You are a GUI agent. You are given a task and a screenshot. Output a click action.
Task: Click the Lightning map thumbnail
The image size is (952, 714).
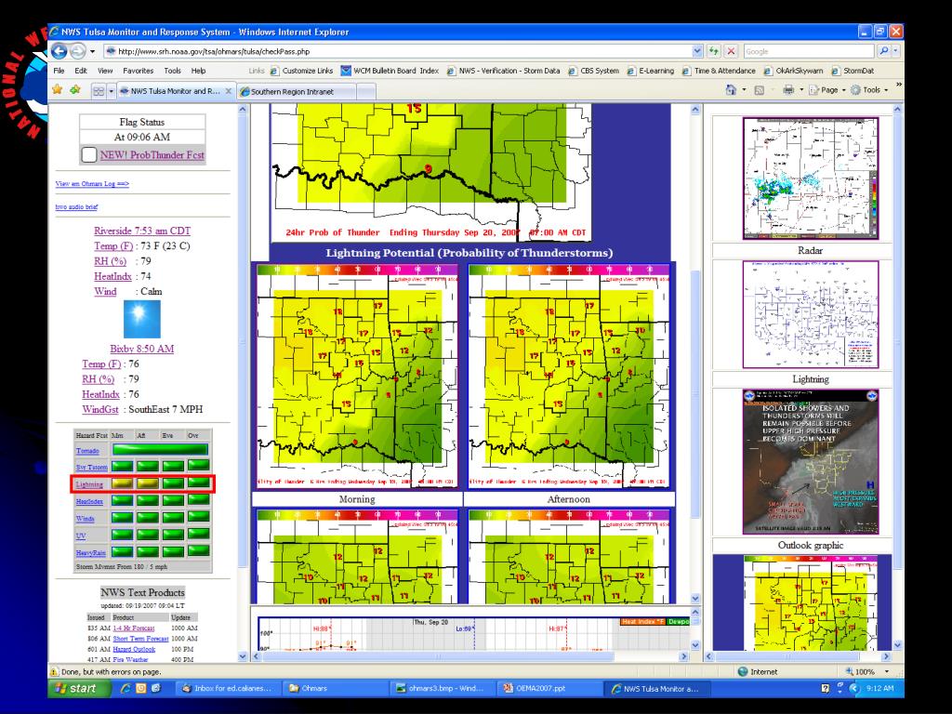click(811, 314)
